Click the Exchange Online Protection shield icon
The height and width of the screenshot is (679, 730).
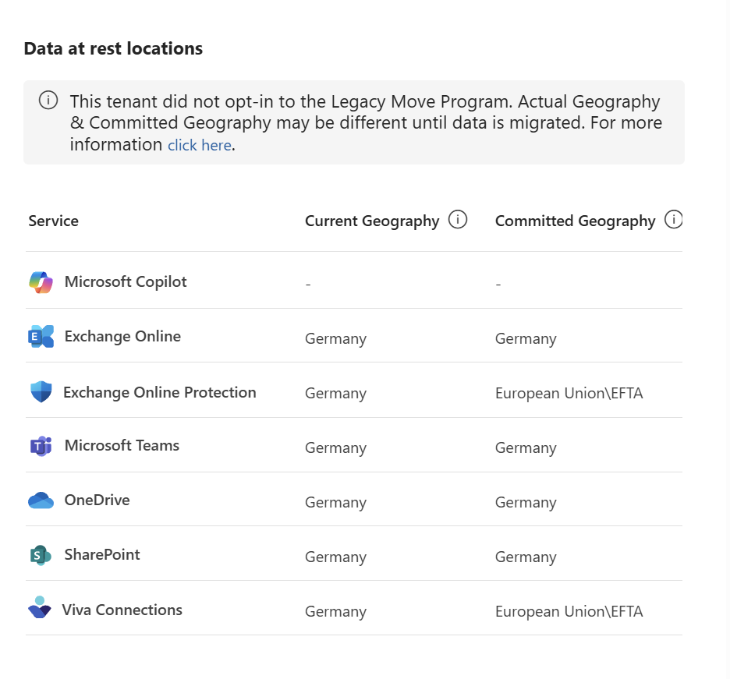41,392
